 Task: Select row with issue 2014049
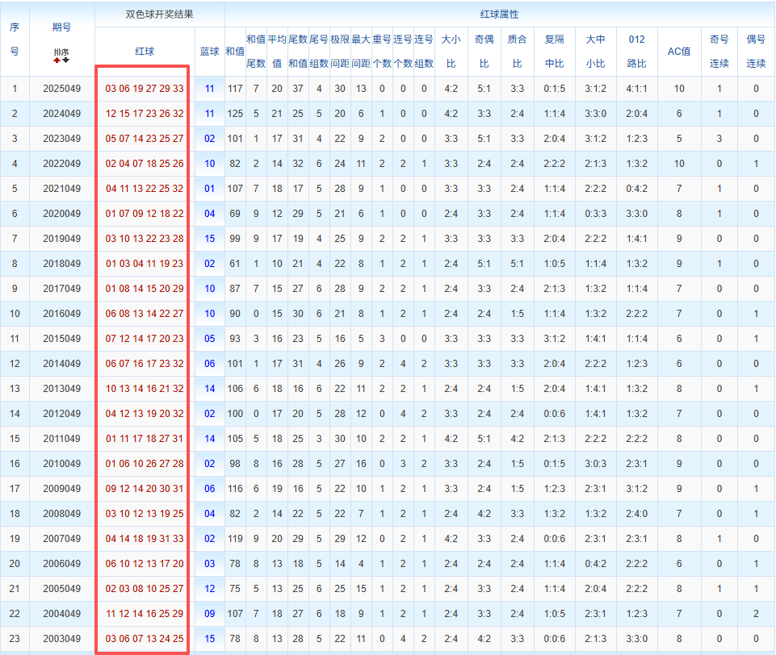(x=388, y=364)
